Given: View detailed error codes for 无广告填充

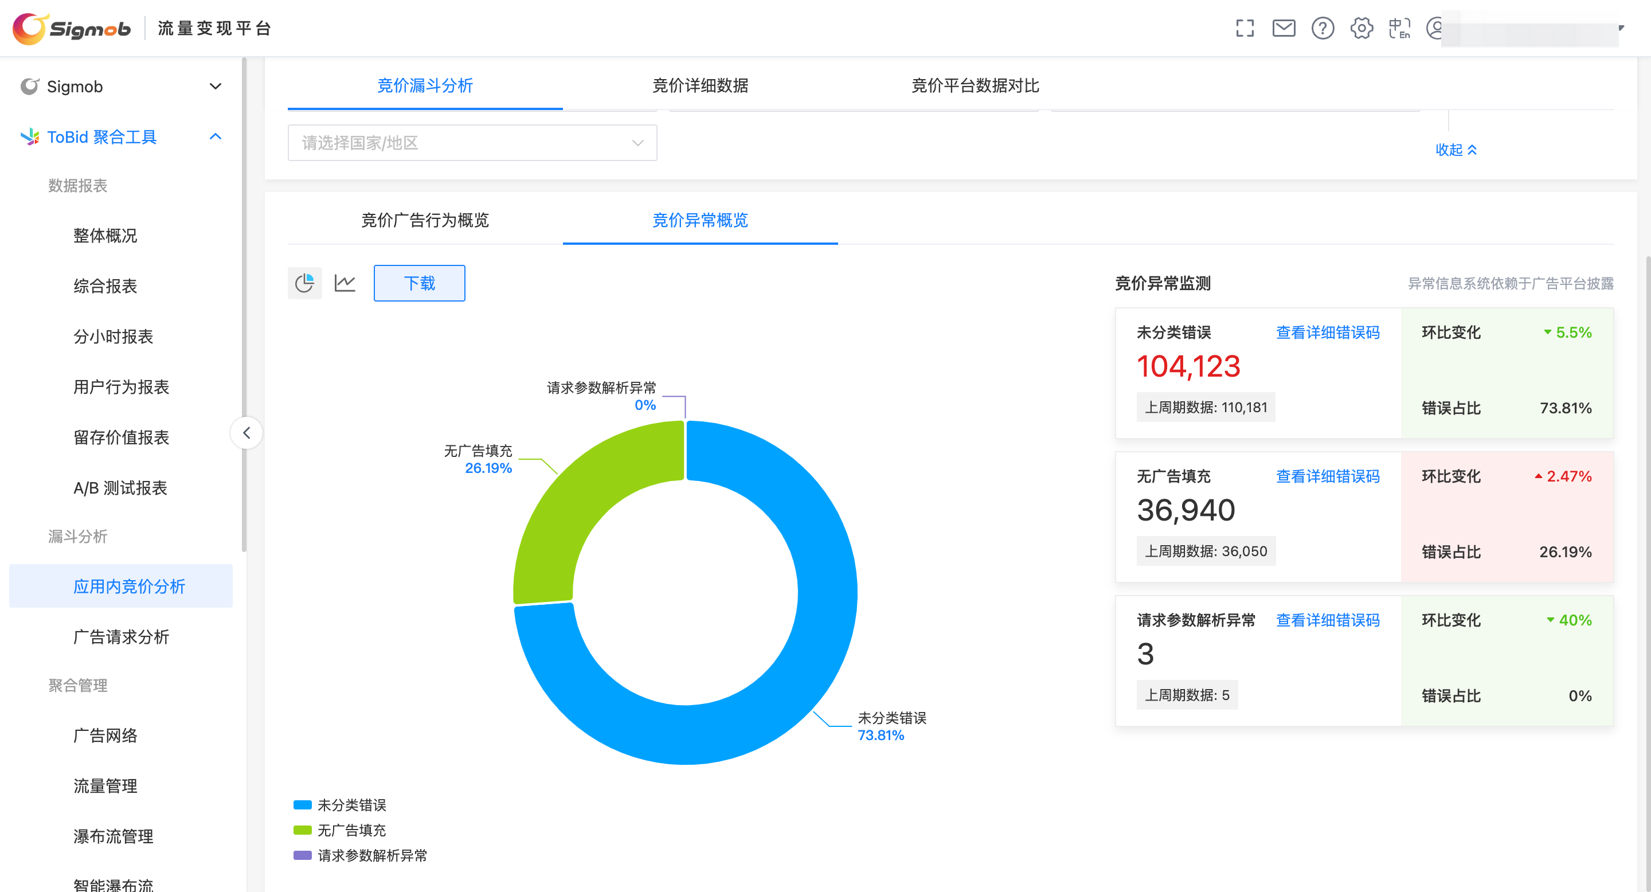Looking at the screenshot, I should [1327, 476].
